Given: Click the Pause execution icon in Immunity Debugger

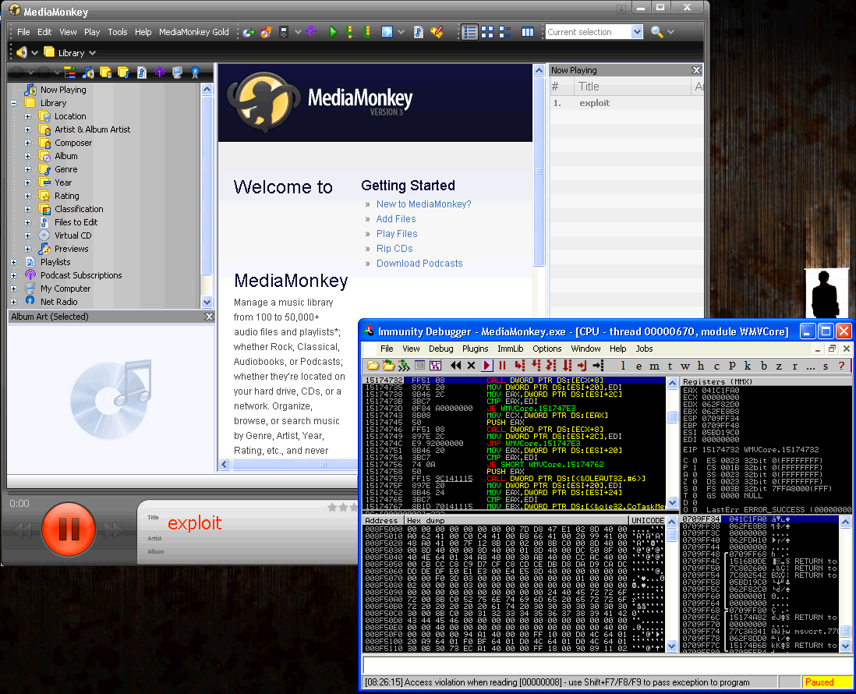Looking at the screenshot, I should 502,365.
